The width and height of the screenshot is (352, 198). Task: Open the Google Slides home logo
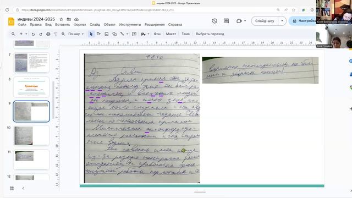(x=11, y=21)
